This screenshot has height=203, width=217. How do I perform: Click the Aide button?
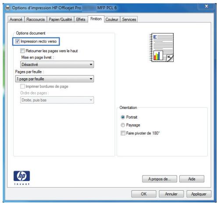point(192,179)
